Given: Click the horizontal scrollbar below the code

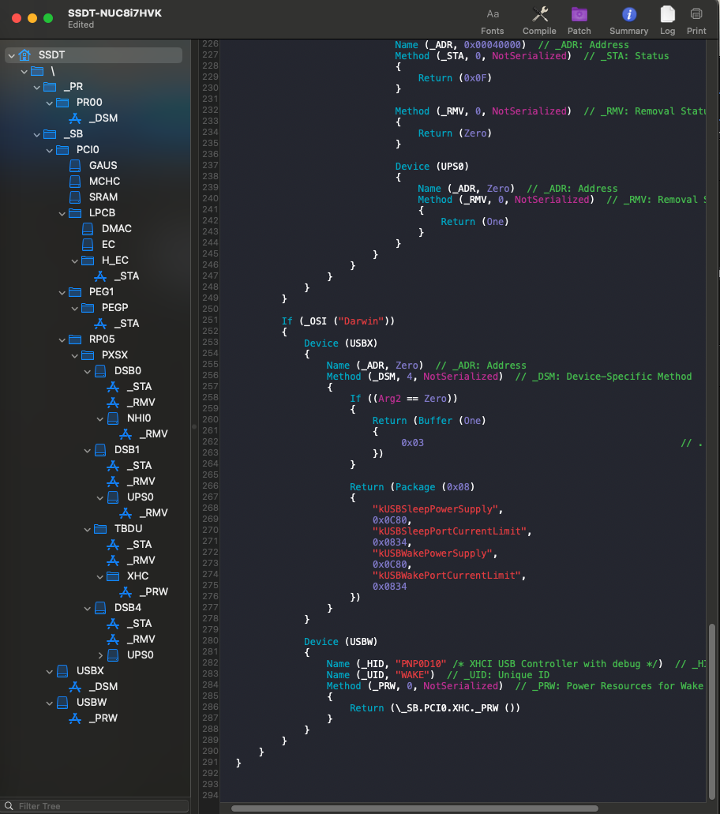Looking at the screenshot, I should click(414, 808).
